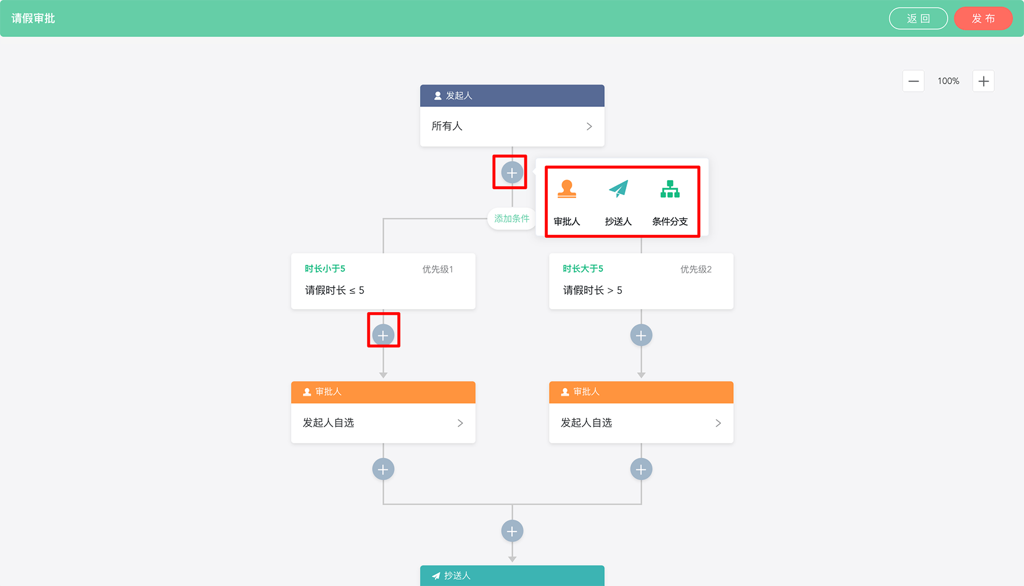Click the 添加条件 button

(x=511, y=219)
